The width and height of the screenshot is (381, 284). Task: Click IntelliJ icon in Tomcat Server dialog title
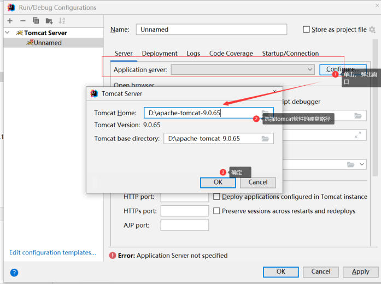(94, 94)
